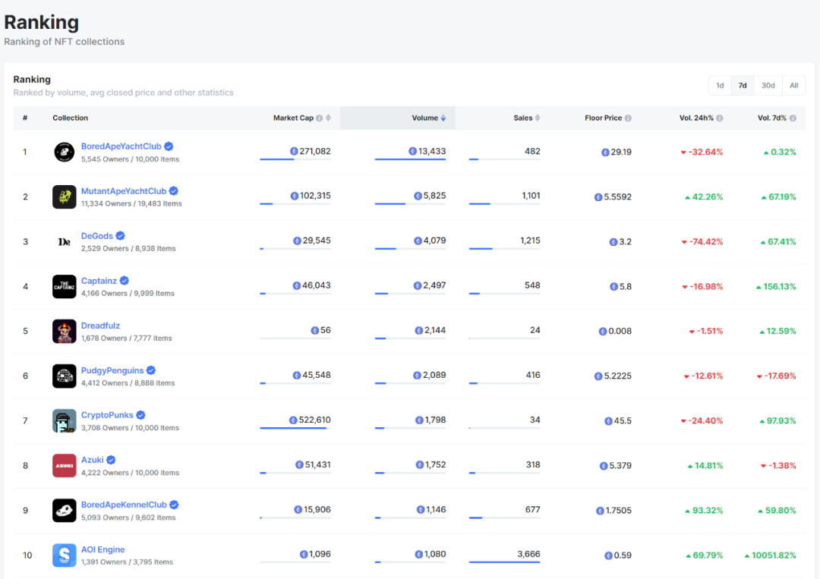Viewport: 820px width, 579px height.
Task: Open the DeGods collection link
Action: [96, 236]
